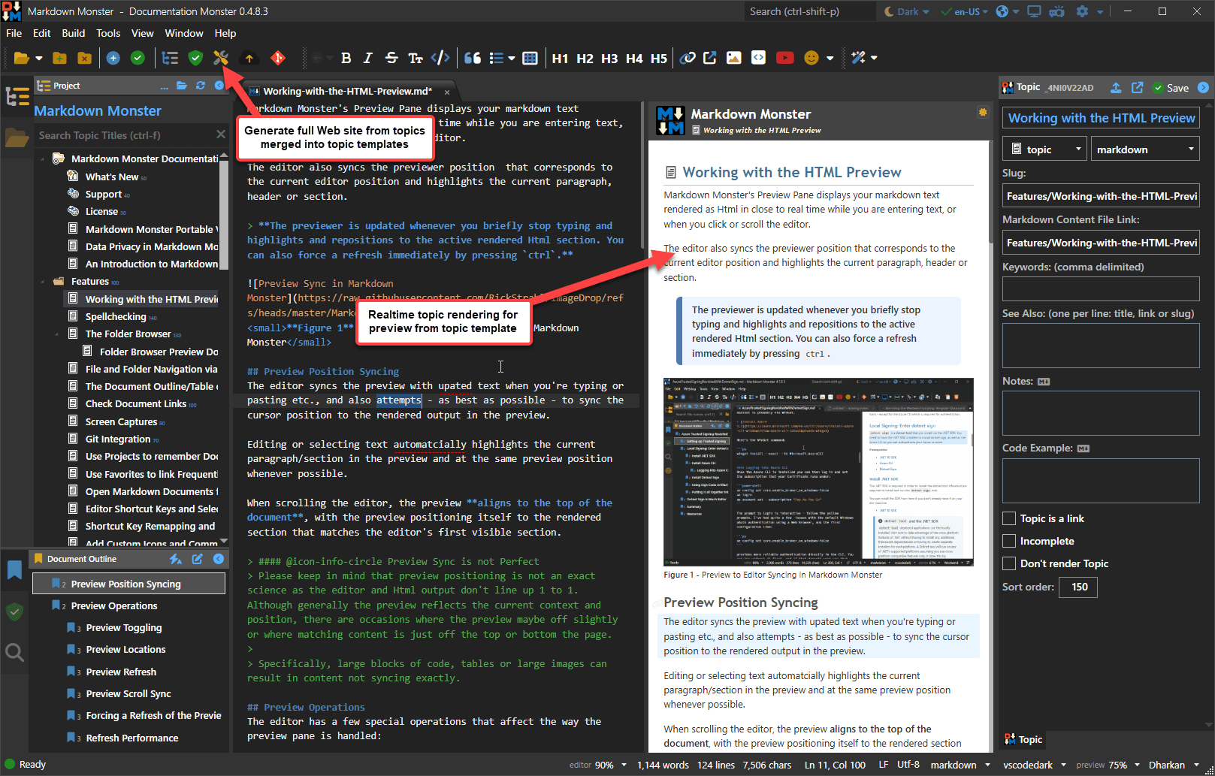Select the Bold formatting tool
This screenshot has width=1215, height=776.
pos(346,58)
